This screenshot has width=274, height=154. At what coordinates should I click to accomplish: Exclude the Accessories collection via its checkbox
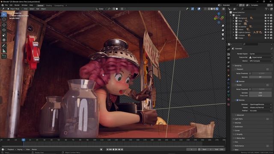[265, 27]
